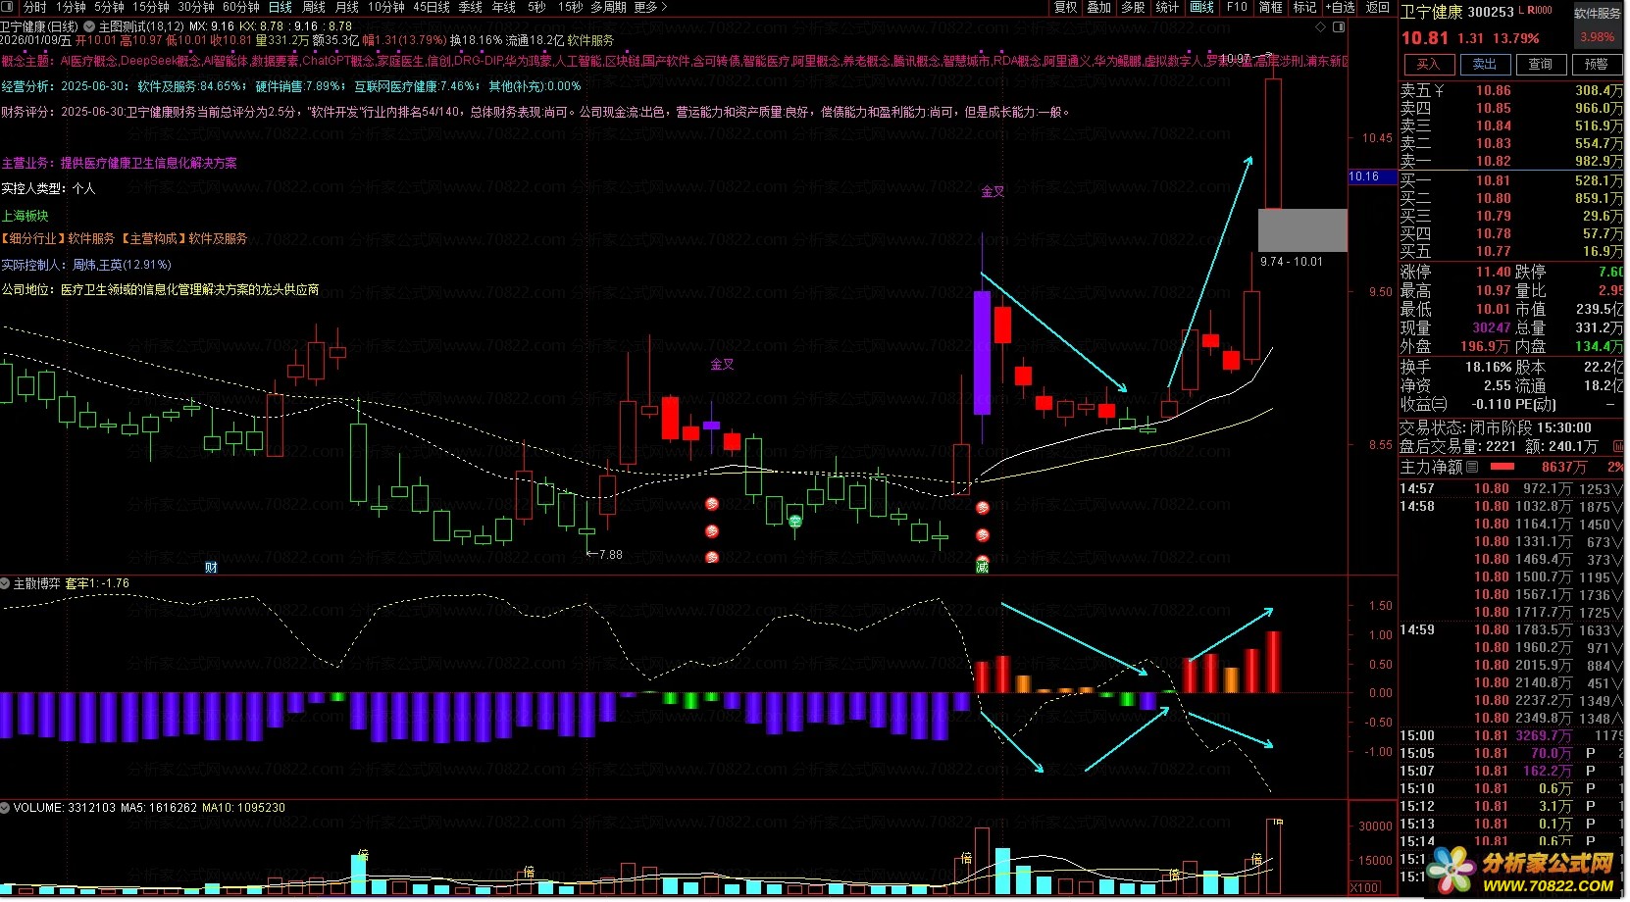Open the indicator dropdown beside 卫宁健康(日线)
1630x902 pixels.
click(x=90, y=26)
